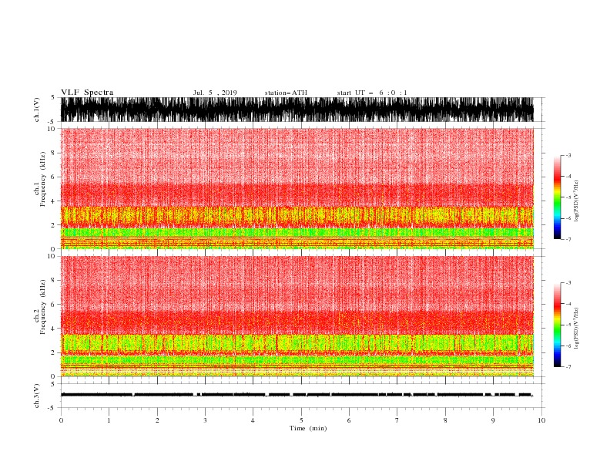Click the time axis tick label "9"
610x472 pixels.
pyautogui.click(x=493, y=420)
